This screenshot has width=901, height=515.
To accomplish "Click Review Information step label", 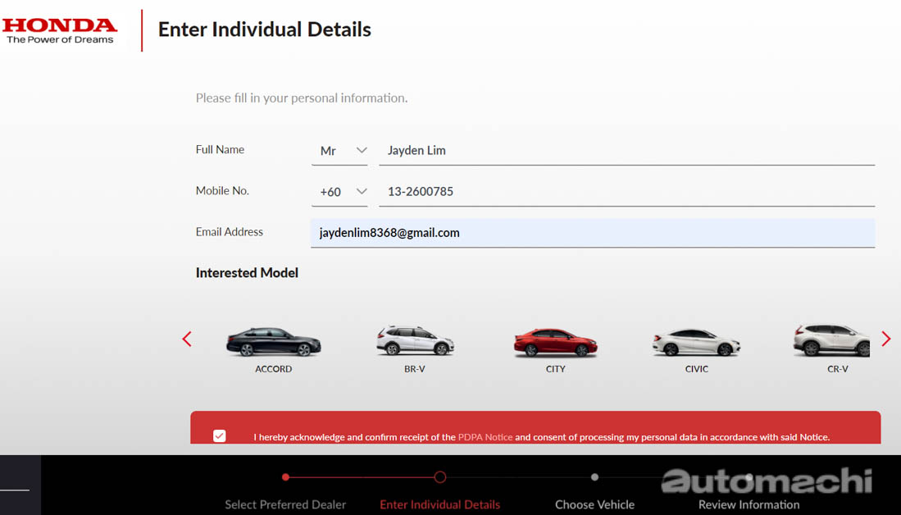I will [749, 504].
